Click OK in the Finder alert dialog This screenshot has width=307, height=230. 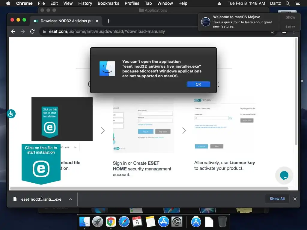(x=198, y=84)
